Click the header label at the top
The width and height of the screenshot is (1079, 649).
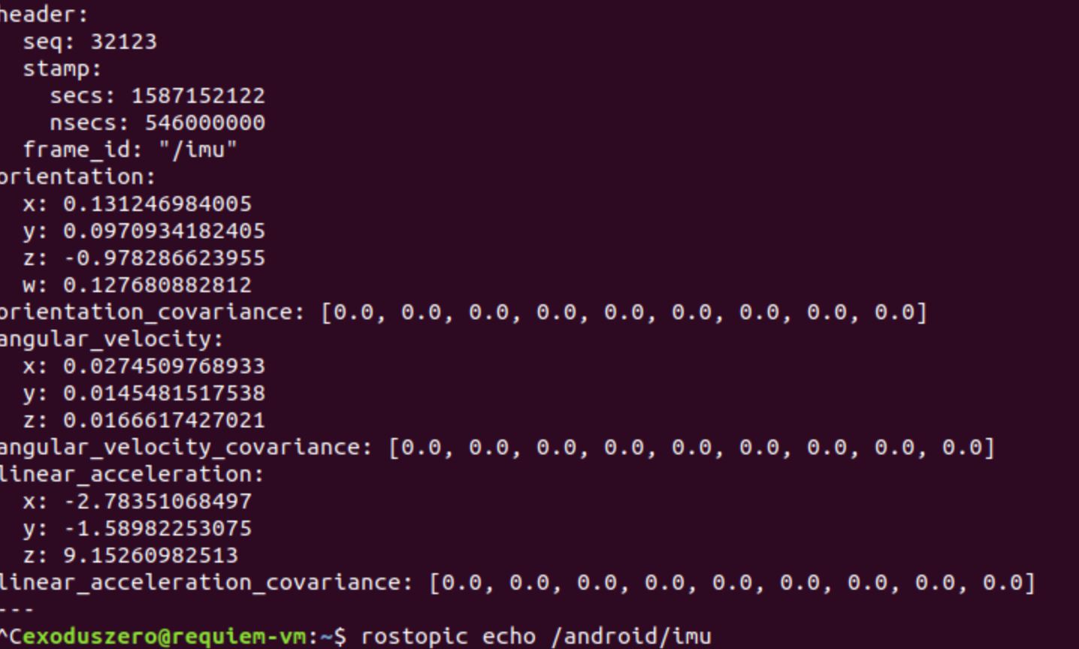(43, 14)
